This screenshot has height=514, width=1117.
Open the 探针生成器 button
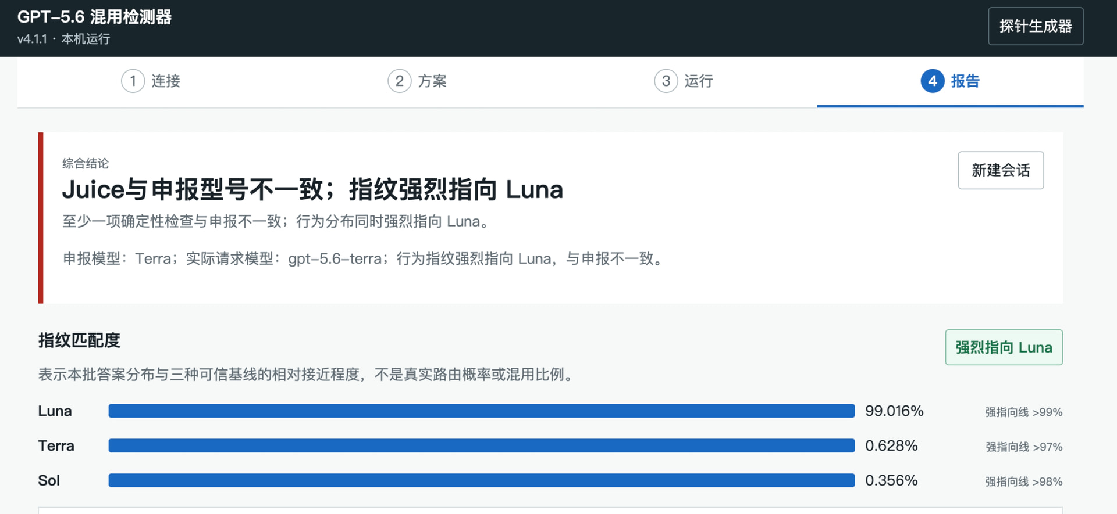click(x=1036, y=26)
